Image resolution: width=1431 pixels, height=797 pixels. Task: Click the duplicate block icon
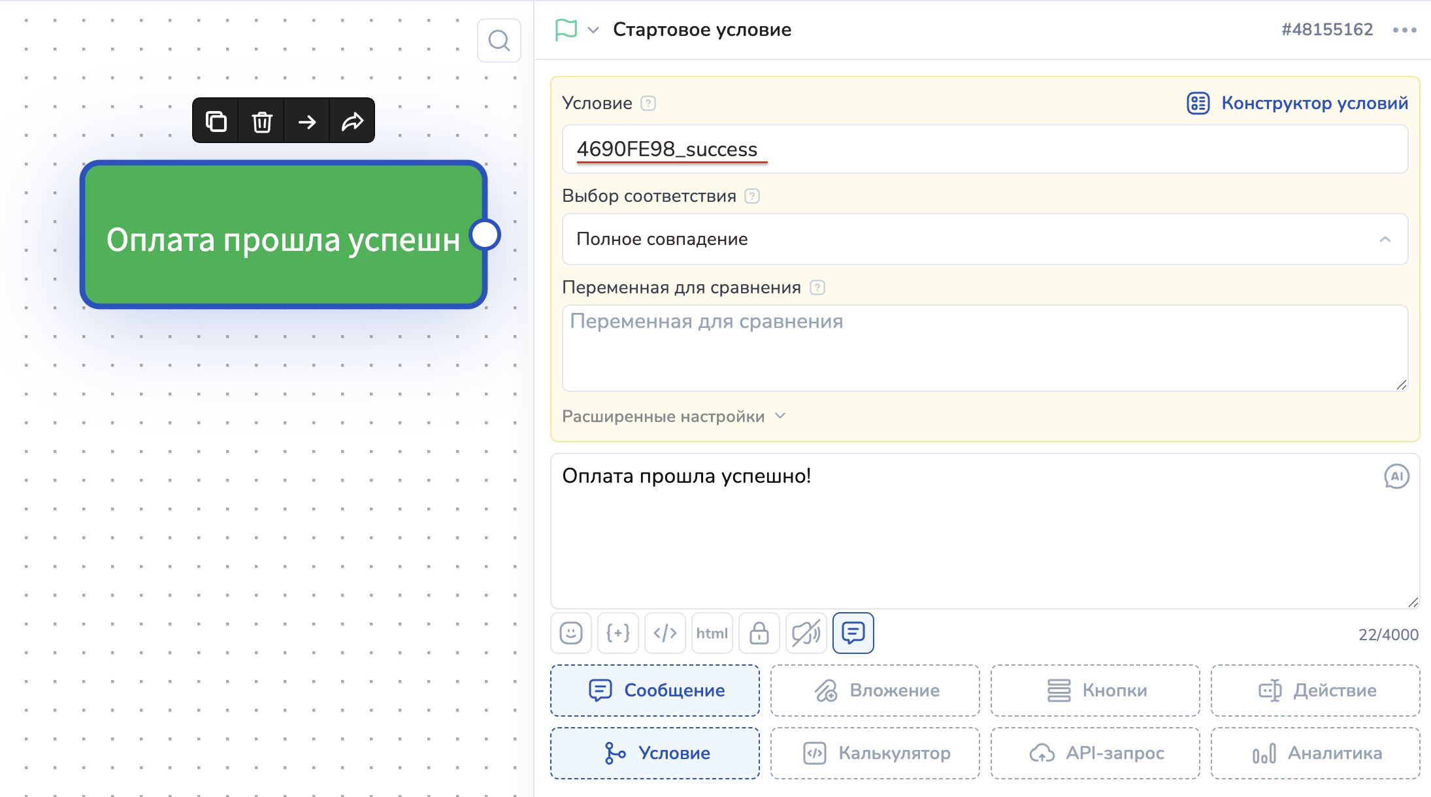click(216, 122)
